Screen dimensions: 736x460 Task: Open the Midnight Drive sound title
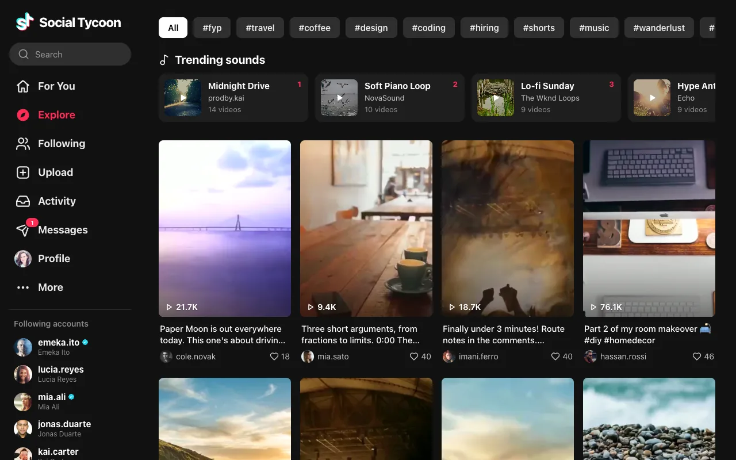239,86
